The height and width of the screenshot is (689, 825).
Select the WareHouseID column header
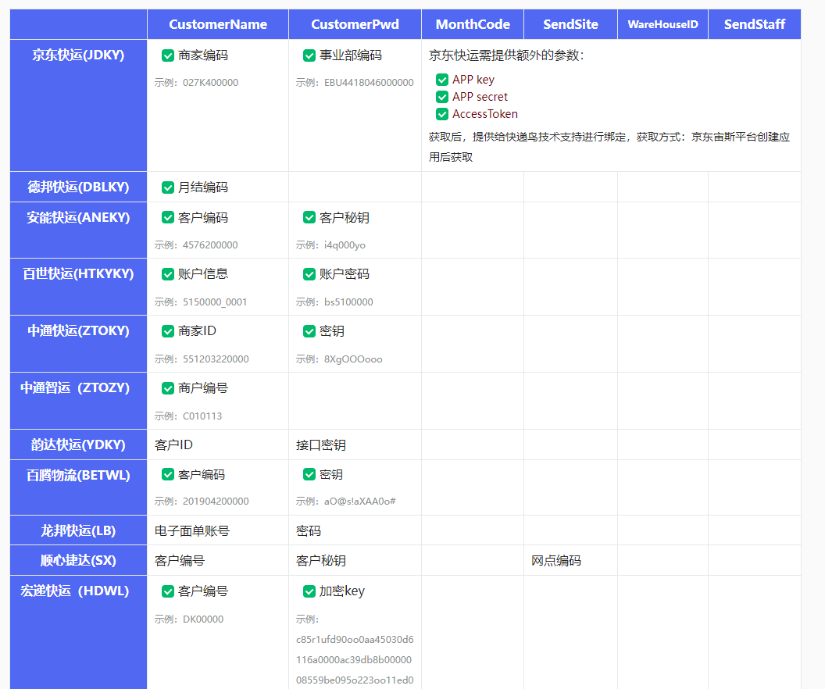(x=662, y=24)
